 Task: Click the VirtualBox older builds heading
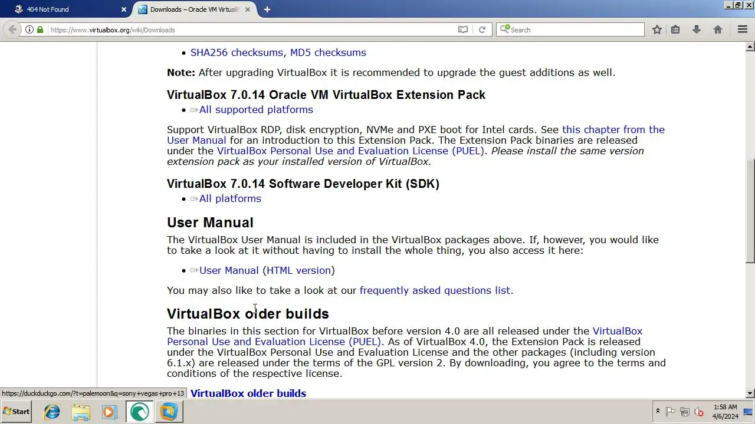tap(248, 313)
